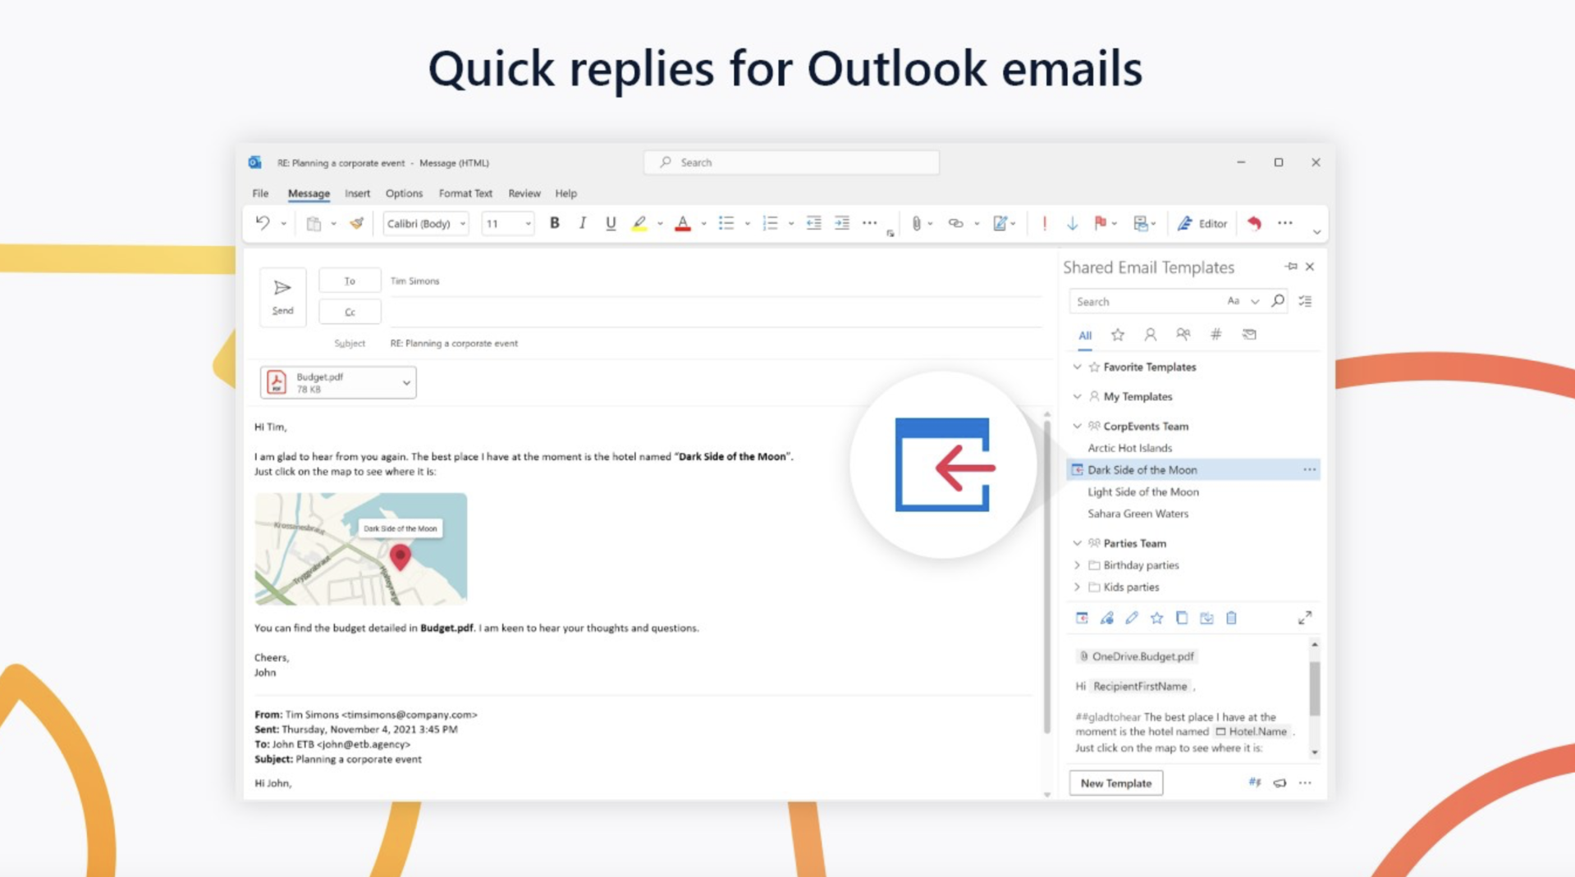Open the Signature pen icon
Viewport: 1575px width, 877px height.
(x=1000, y=223)
